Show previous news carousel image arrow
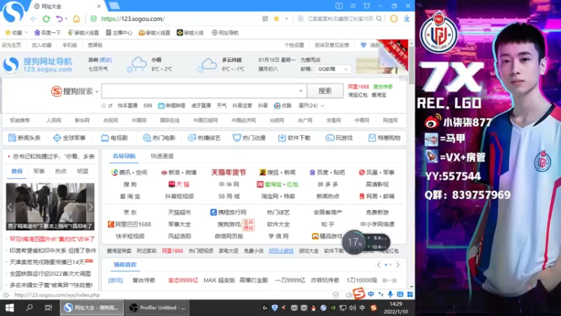Screen dimensions: 561x316 [x=10, y=206]
